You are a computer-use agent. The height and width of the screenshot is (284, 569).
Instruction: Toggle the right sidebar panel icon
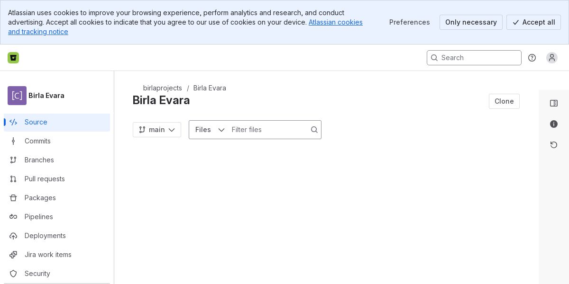click(x=554, y=103)
